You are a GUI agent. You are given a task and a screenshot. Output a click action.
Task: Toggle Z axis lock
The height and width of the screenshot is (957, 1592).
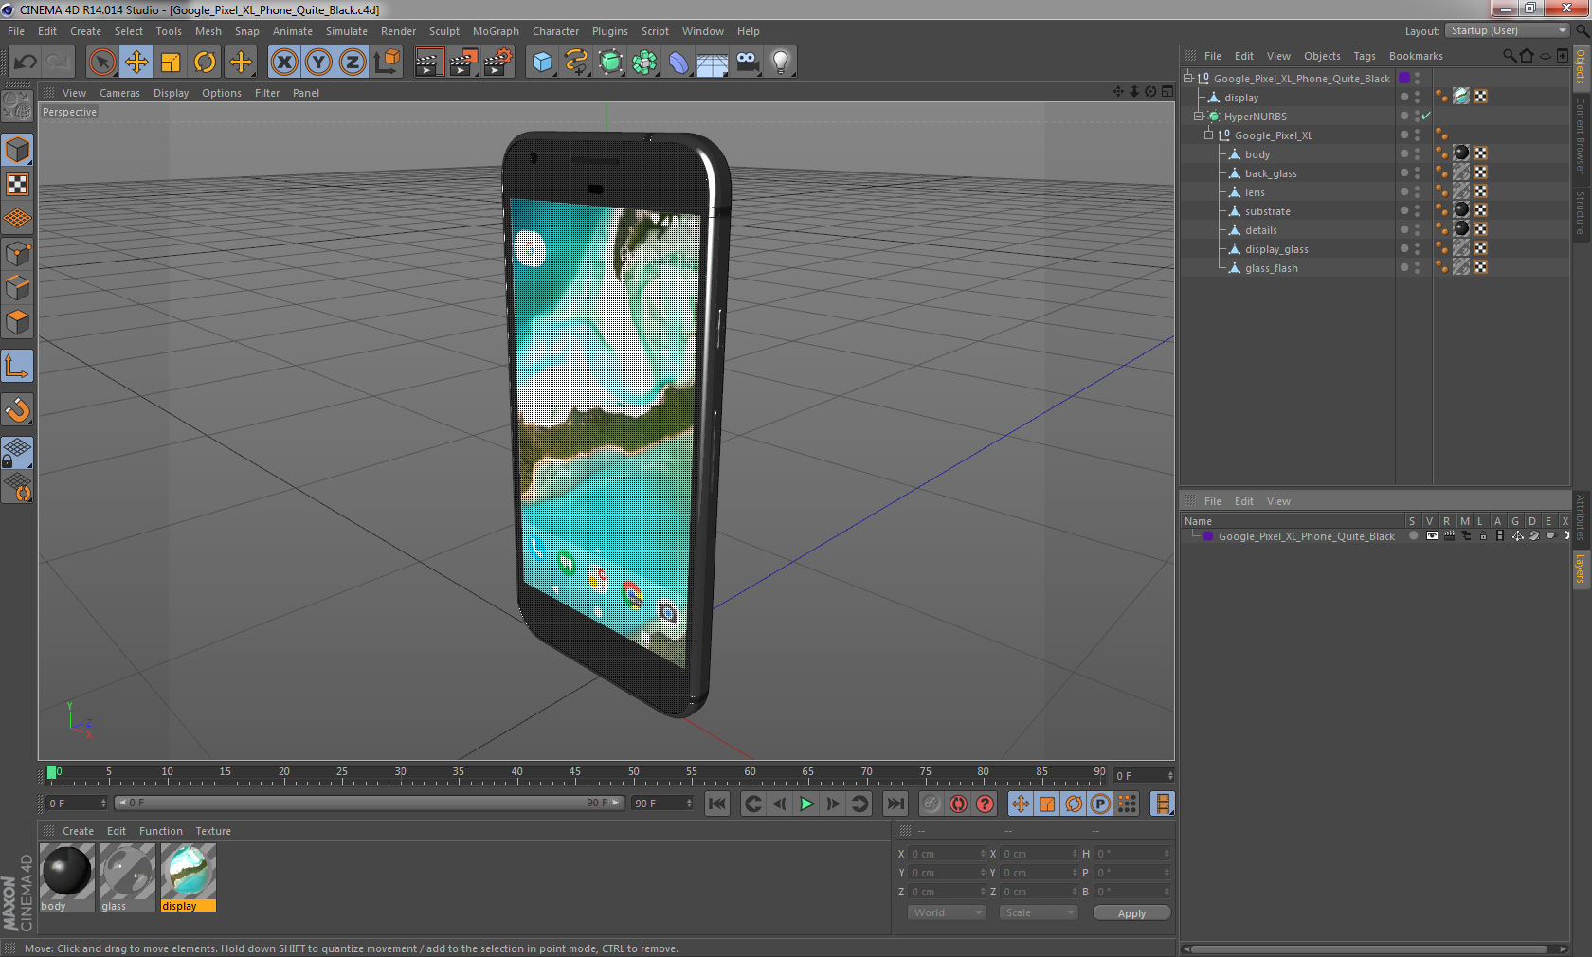(353, 63)
